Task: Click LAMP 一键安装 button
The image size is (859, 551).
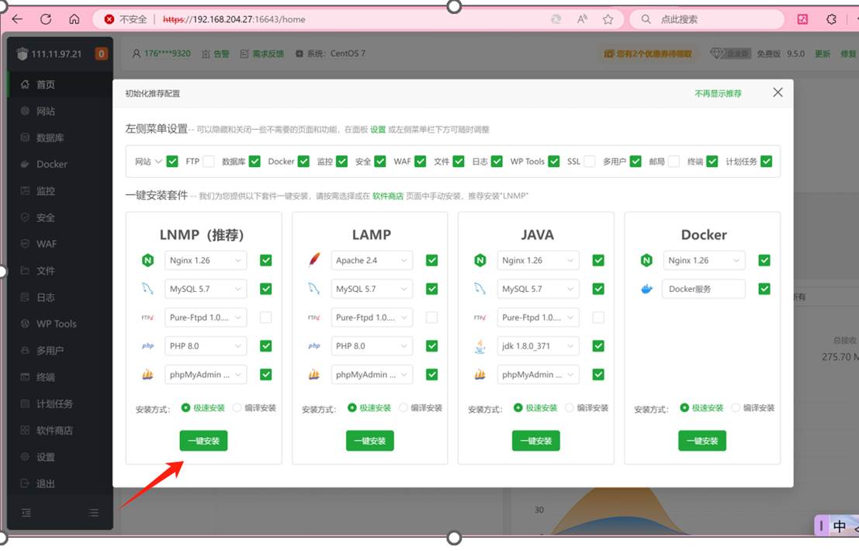Action: (x=370, y=441)
